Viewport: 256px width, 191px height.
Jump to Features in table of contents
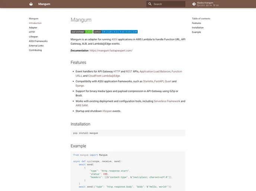[x=196, y=23]
